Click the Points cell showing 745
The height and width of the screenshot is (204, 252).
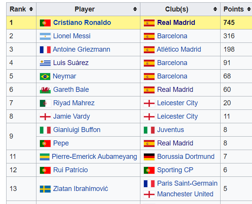point(229,23)
